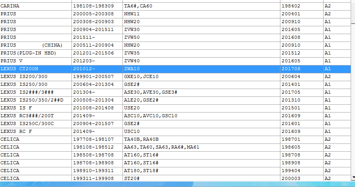355x187 pixels.
Task: Click the 201512 date cell
Action: [302, 53]
